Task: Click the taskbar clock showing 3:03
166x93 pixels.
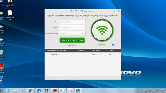Action: tap(163, 91)
